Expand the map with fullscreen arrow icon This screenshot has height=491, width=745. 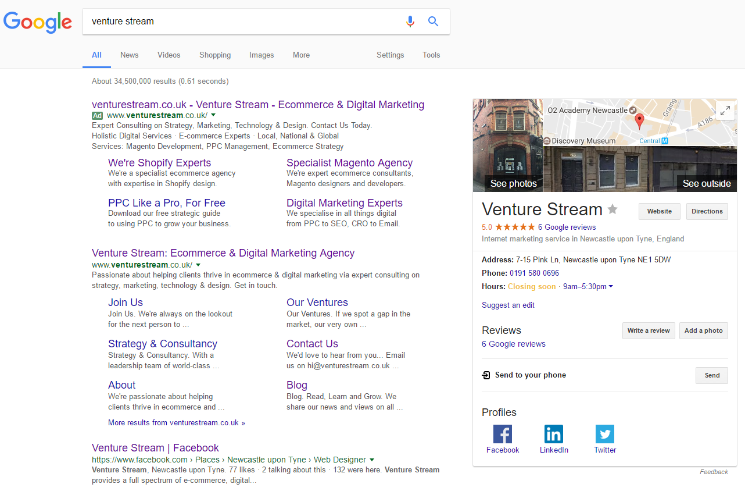tap(725, 111)
